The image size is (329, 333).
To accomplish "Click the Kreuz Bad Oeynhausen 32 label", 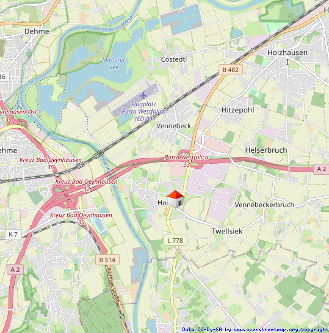I will (86, 185).
